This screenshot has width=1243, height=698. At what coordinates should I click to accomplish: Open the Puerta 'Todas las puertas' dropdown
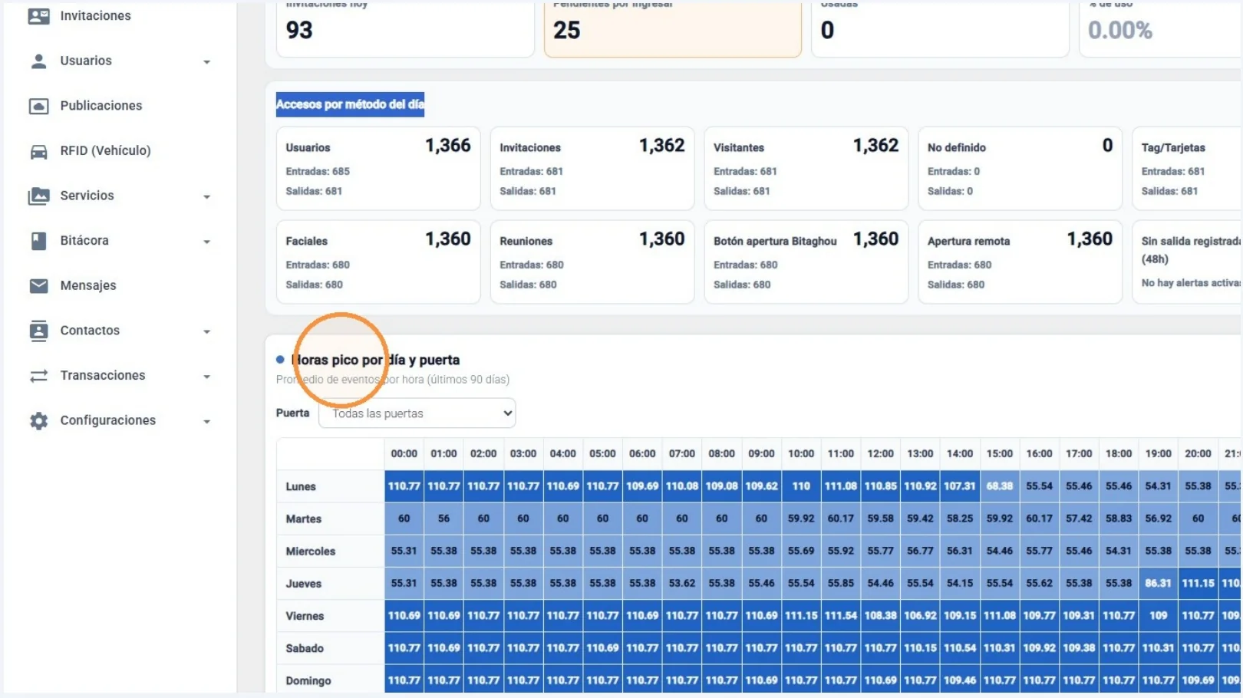click(417, 413)
